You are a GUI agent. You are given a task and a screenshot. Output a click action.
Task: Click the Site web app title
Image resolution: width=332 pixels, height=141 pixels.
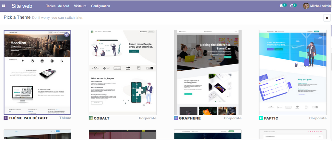[x=22, y=6]
